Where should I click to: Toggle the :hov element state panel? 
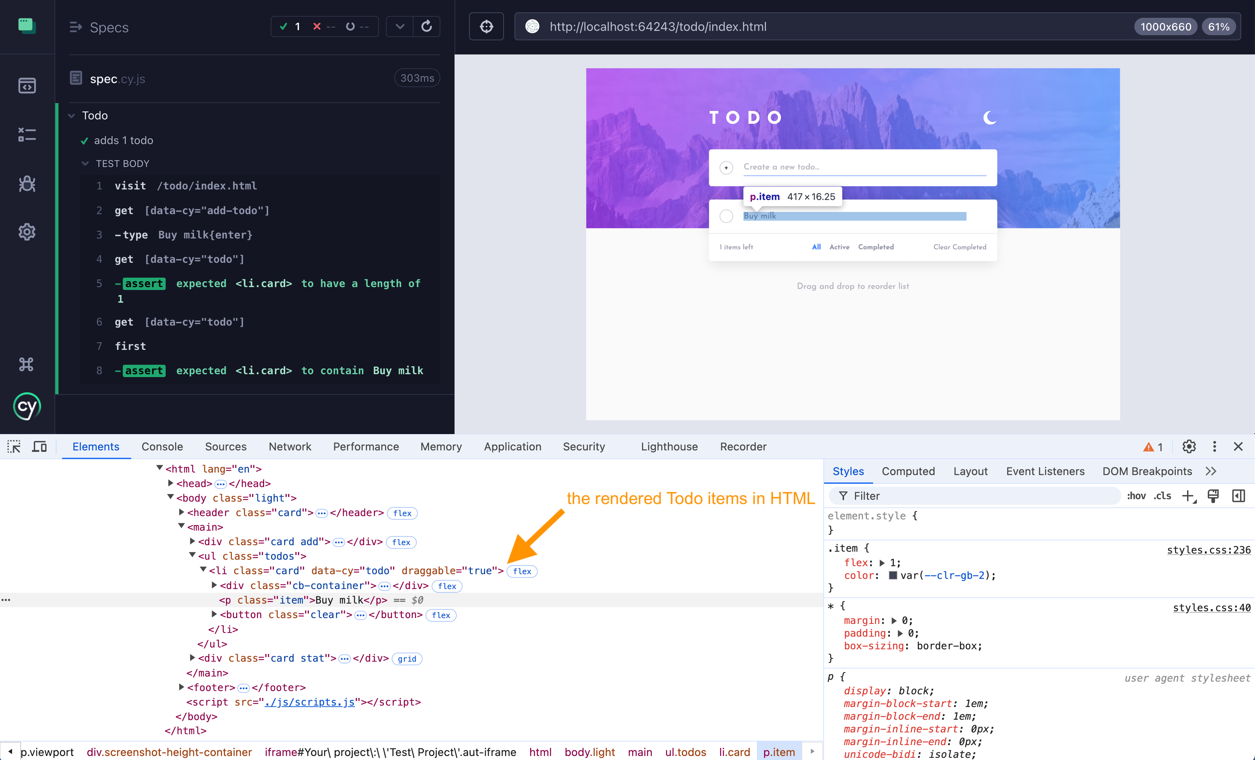click(x=1136, y=496)
